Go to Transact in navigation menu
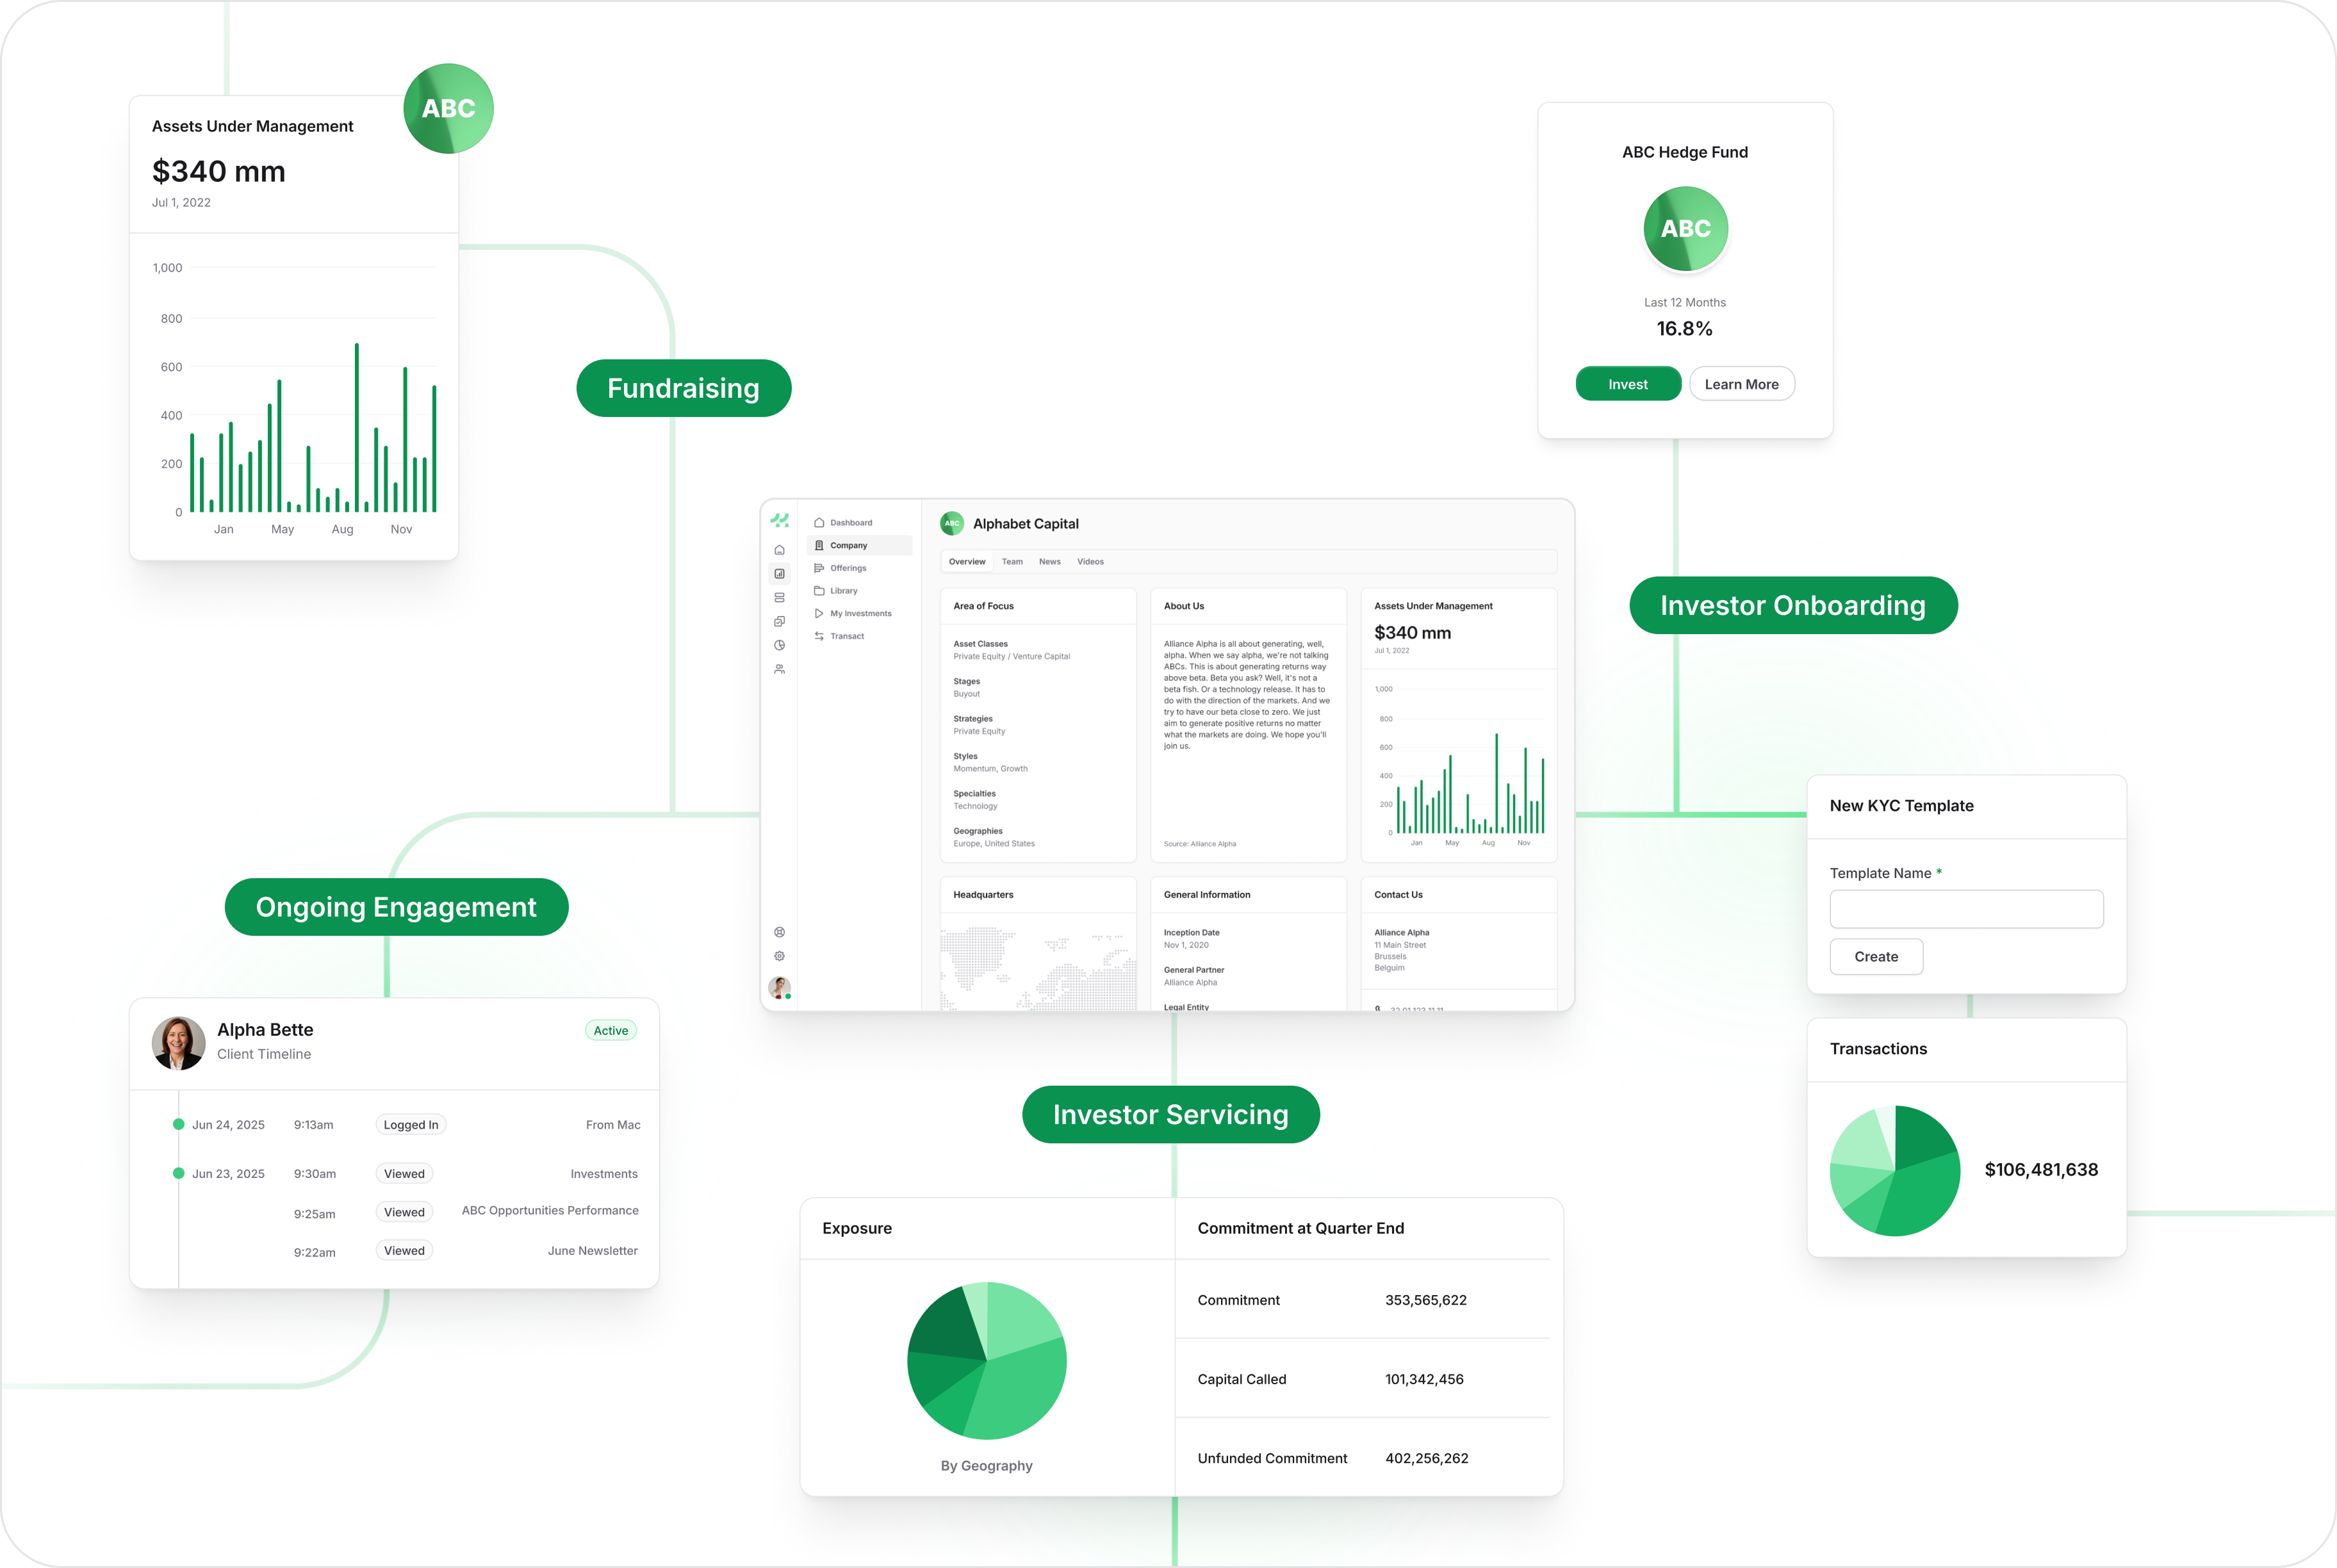Image resolution: width=2337 pixels, height=1568 pixels. click(846, 636)
